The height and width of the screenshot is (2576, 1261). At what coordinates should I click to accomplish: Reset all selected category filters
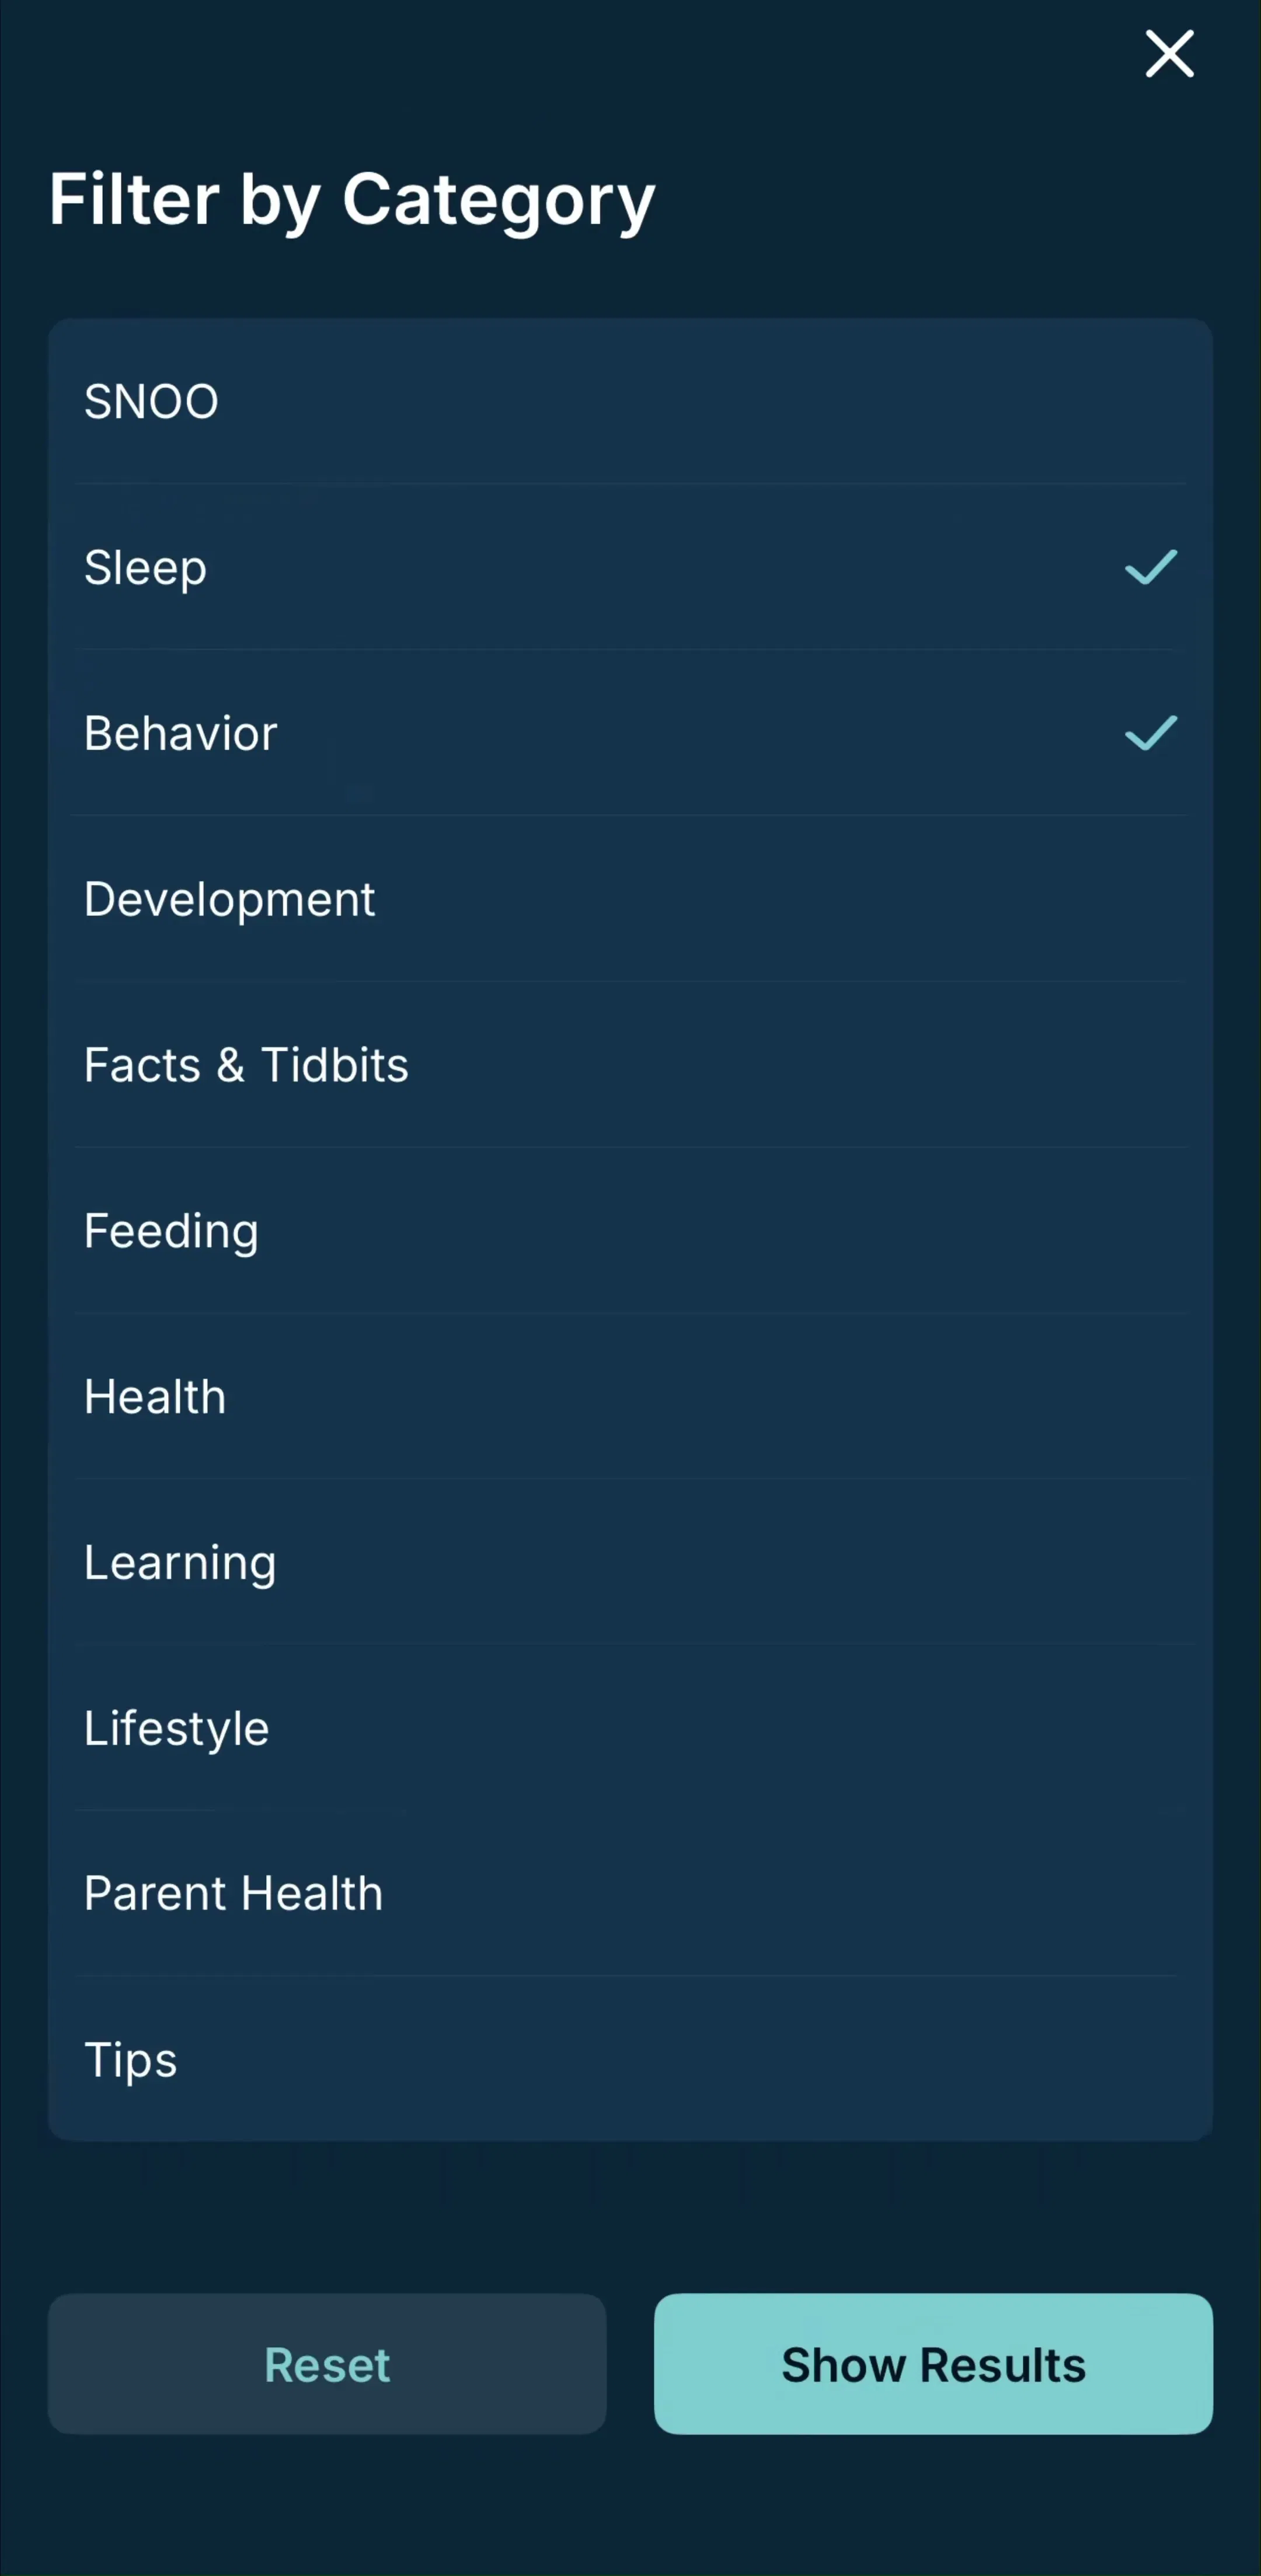point(327,2364)
